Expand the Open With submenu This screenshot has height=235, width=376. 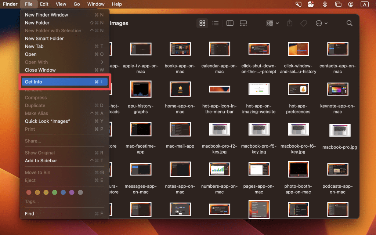pos(64,62)
